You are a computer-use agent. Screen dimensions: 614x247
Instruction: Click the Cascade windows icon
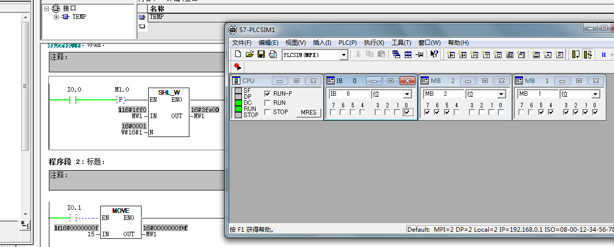(396, 54)
